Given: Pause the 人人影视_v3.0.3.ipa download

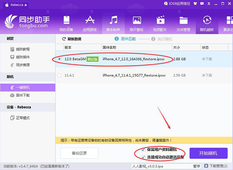Looking at the screenshot, I should tap(196, 166).
